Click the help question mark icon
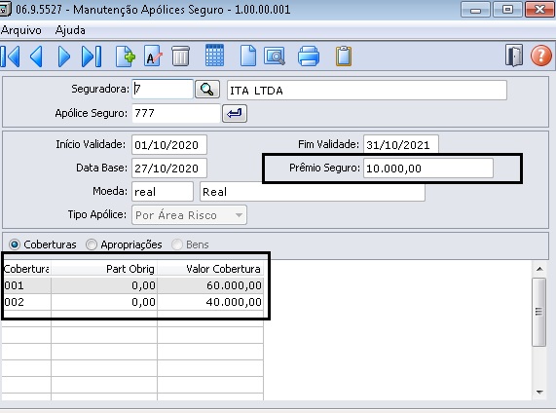The height and width of the screenshot is (413, 556). (x=541, y=56)
